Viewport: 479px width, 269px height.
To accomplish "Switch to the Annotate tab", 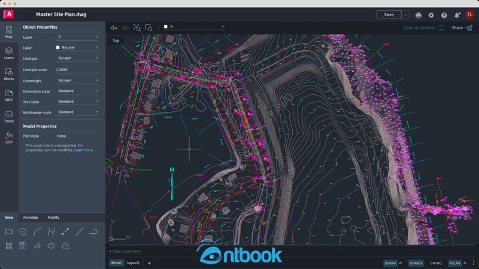I will point(31,218).
